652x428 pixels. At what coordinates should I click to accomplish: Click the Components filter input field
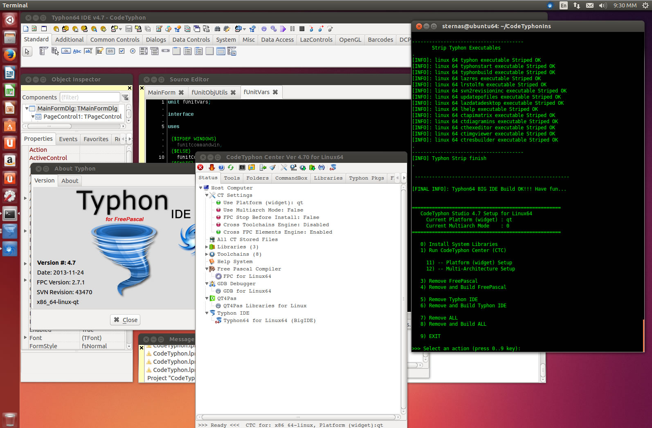(x=90, y=97)
